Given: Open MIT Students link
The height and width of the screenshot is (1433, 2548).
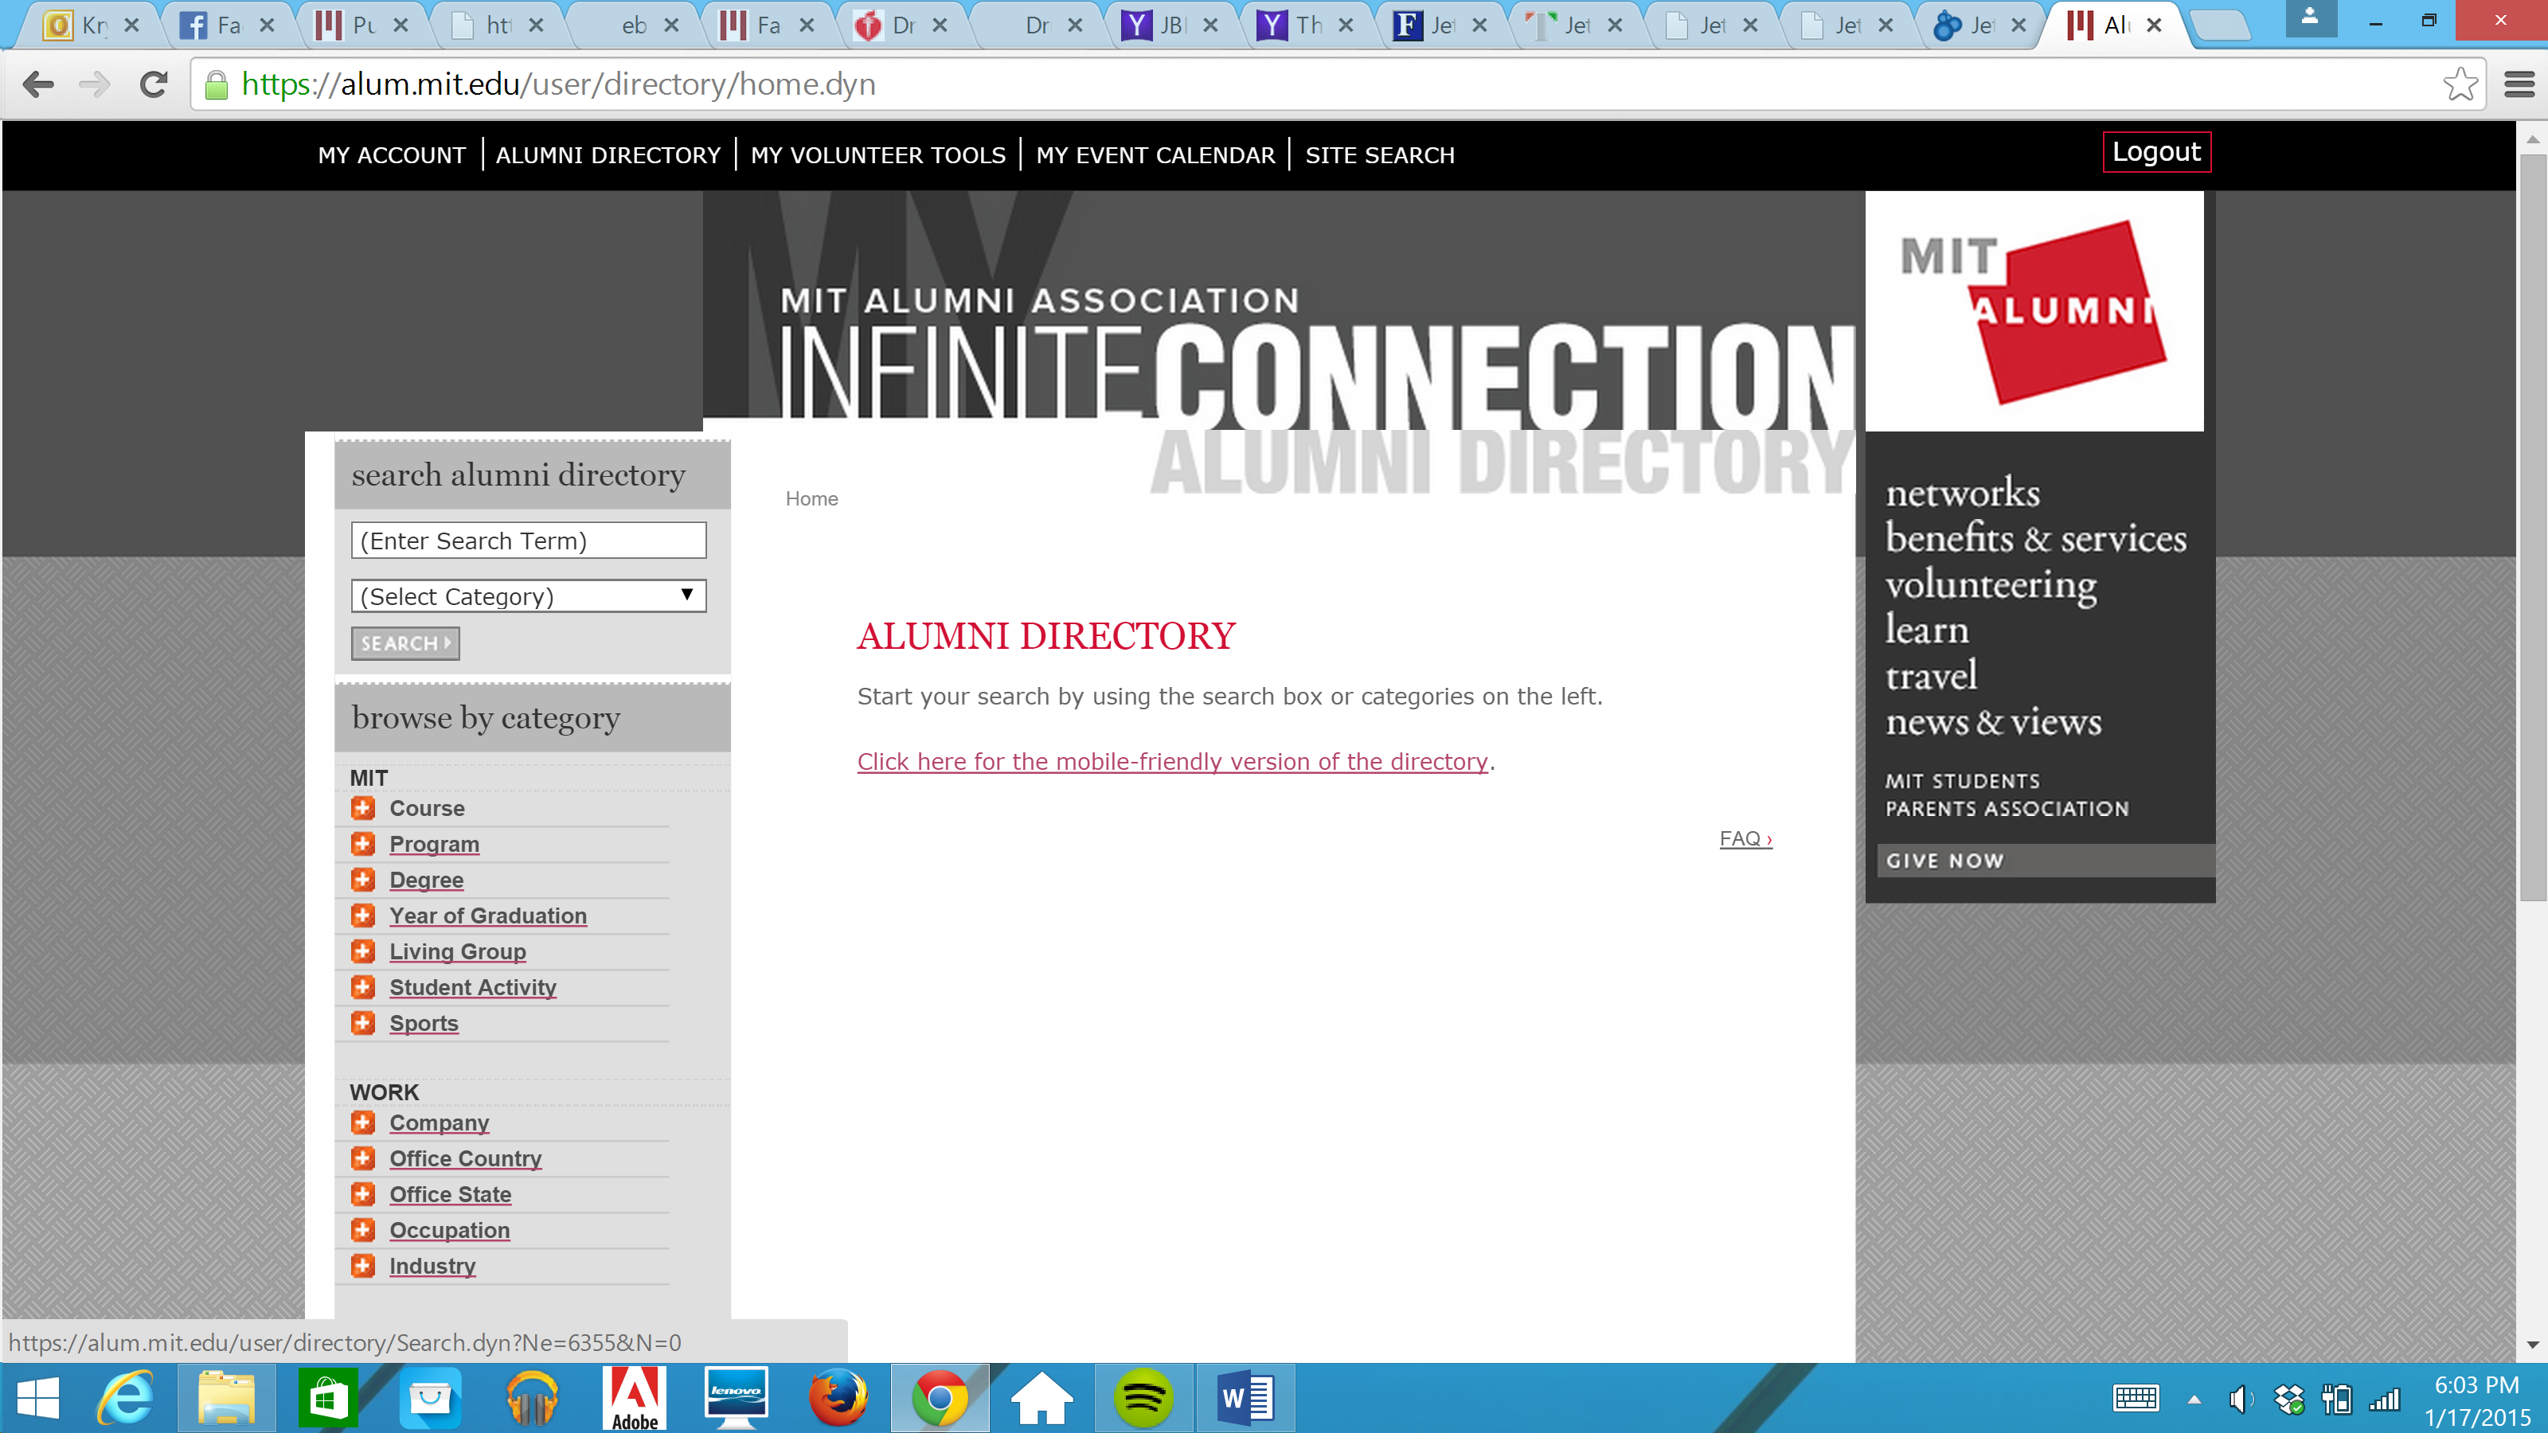Looking at the screenshot, I should tap(1963, 781).
